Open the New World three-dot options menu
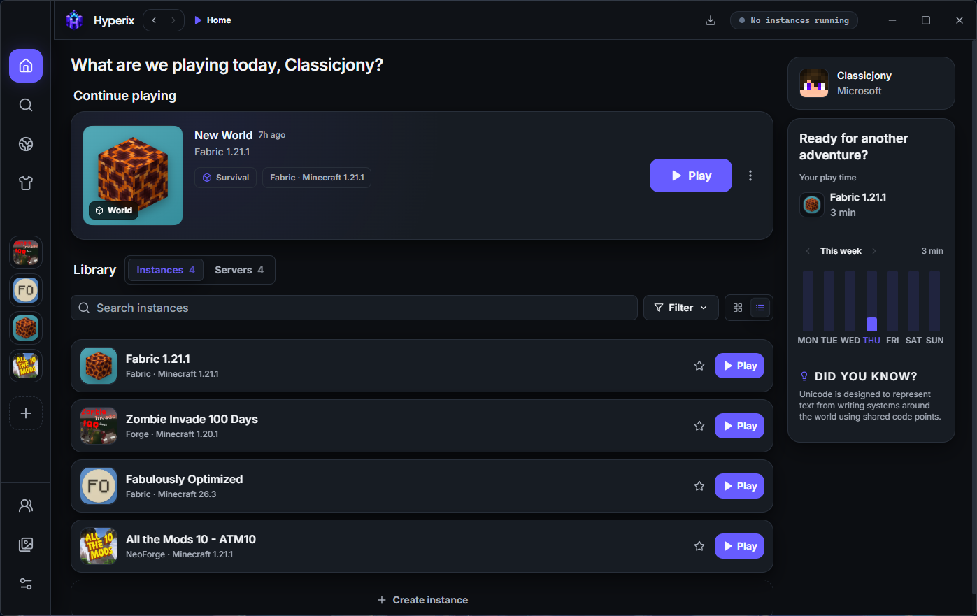The height and width of the screenshot is (616, 977). tap(750, 176)
